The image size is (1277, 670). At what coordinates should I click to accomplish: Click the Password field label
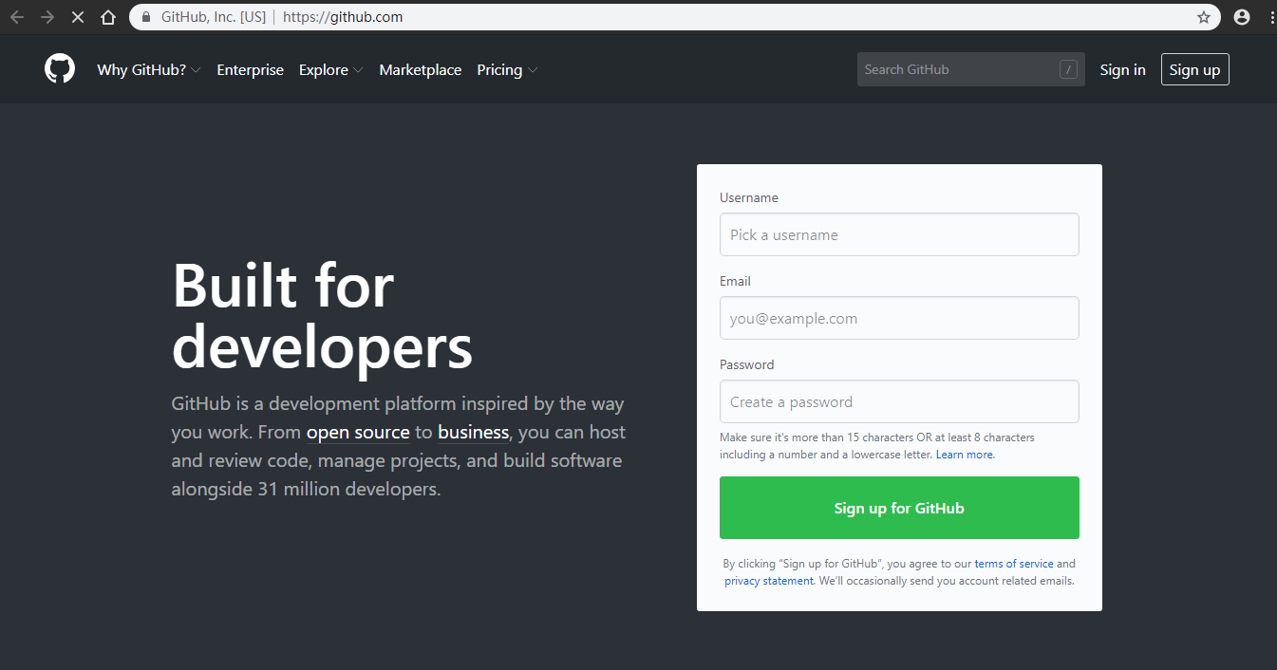pos(747,364)
